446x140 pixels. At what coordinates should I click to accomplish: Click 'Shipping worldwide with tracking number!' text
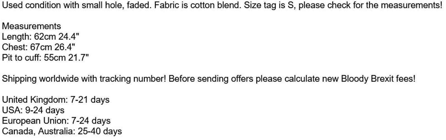84,79
